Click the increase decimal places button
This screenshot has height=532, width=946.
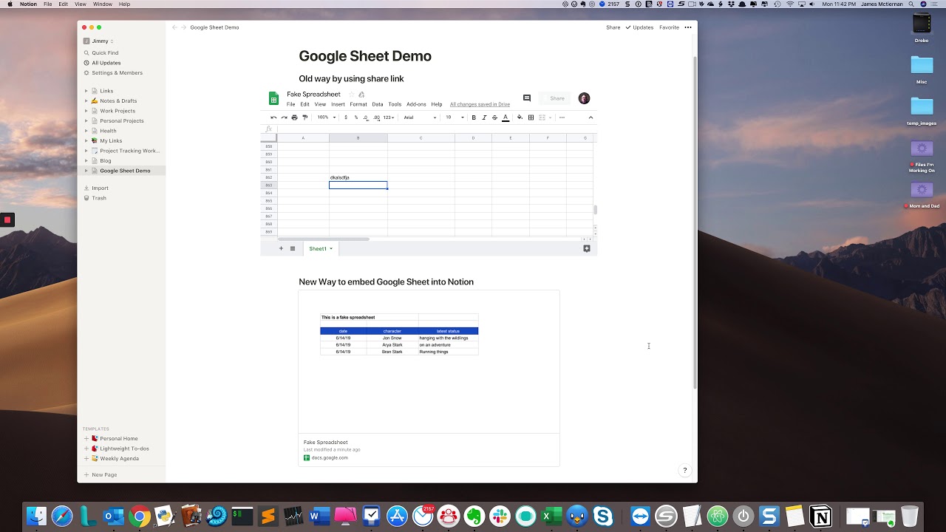pos(377,117)
